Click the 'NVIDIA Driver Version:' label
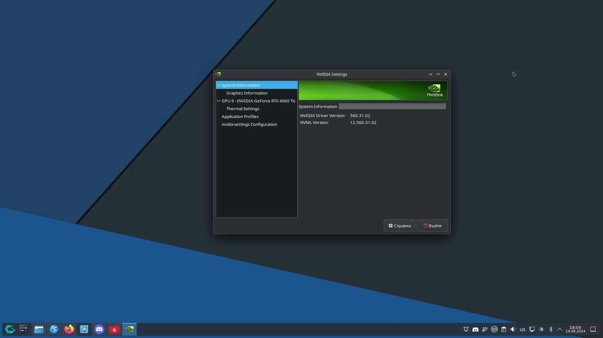603x338 pixels. coord(323,115)
